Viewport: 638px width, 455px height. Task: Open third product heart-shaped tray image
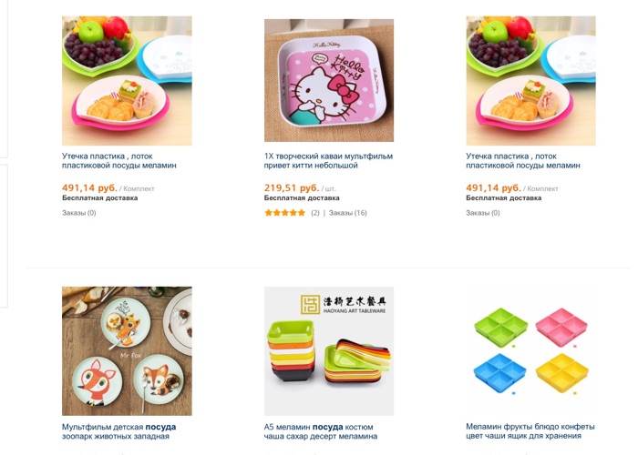[530, 80]
